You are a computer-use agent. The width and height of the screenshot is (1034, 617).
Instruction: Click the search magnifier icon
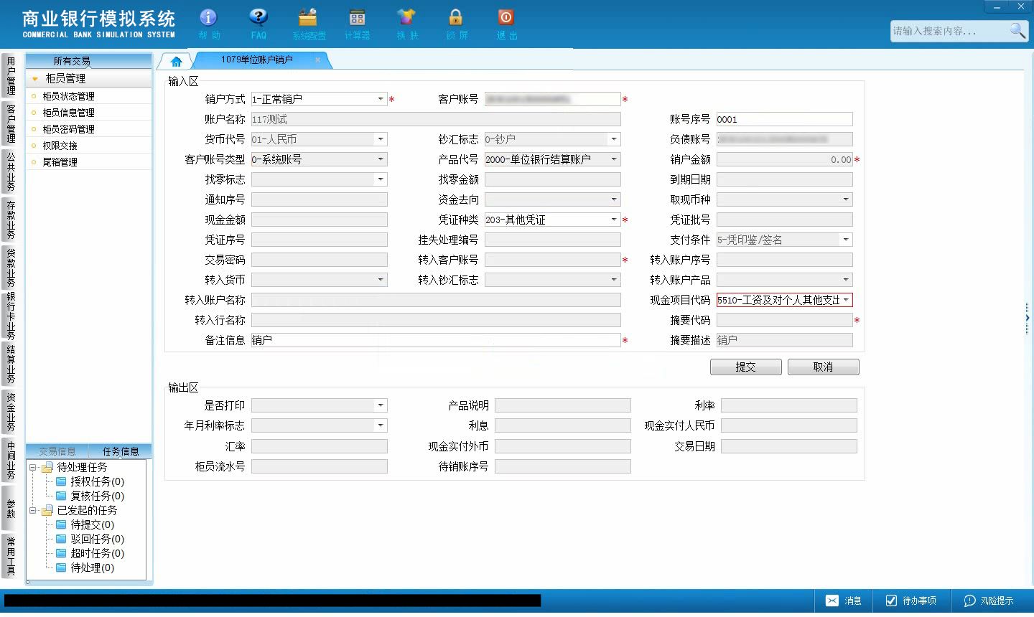click(x=1017, y=30)
